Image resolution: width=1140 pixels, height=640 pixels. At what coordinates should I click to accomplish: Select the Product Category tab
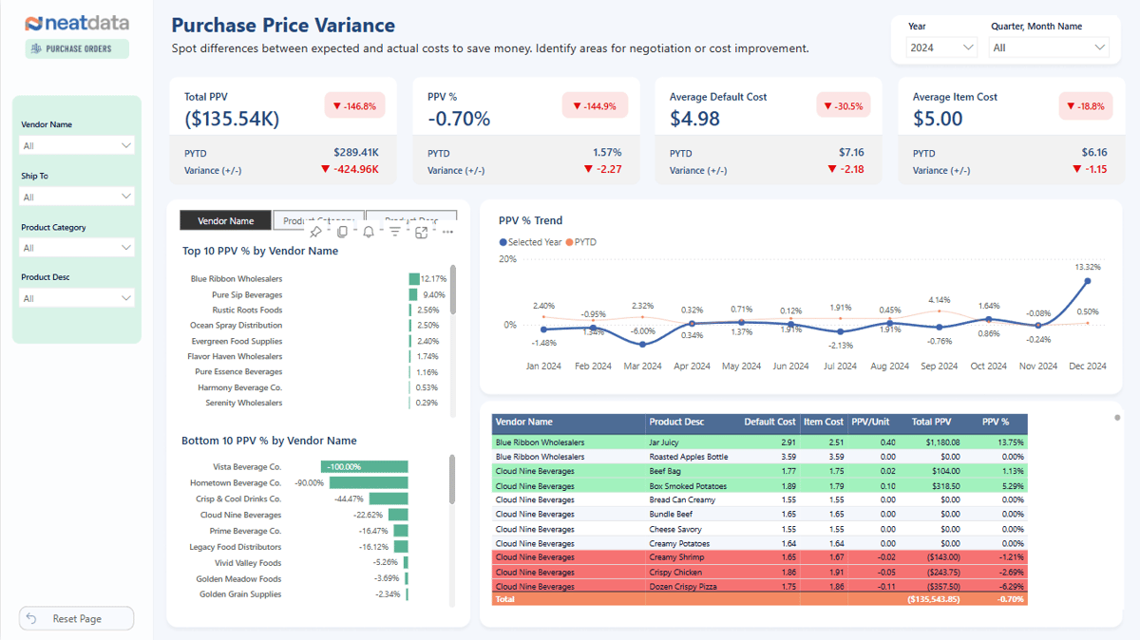[x=318, y=217]
